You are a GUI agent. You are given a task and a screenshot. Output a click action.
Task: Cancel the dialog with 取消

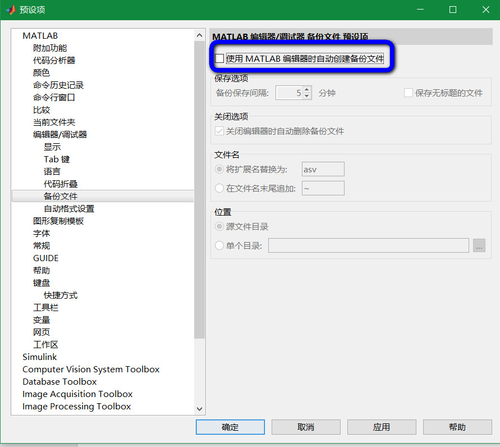click(306, 427)
